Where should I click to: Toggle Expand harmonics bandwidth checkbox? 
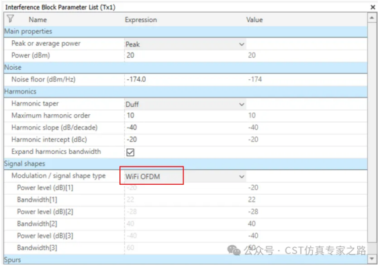(x=130, y=152)
